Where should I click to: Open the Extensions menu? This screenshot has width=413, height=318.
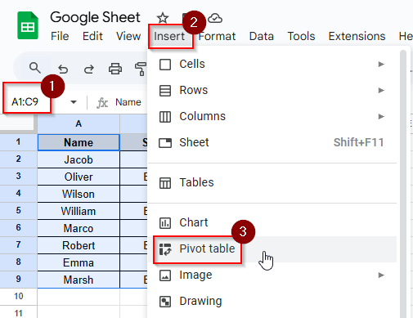coord(357,36)
